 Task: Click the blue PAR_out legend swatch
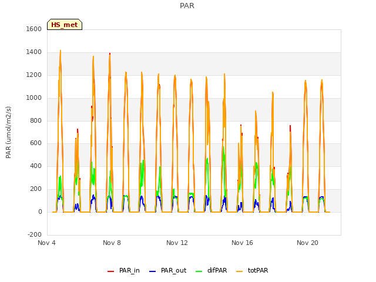(152, 271)
